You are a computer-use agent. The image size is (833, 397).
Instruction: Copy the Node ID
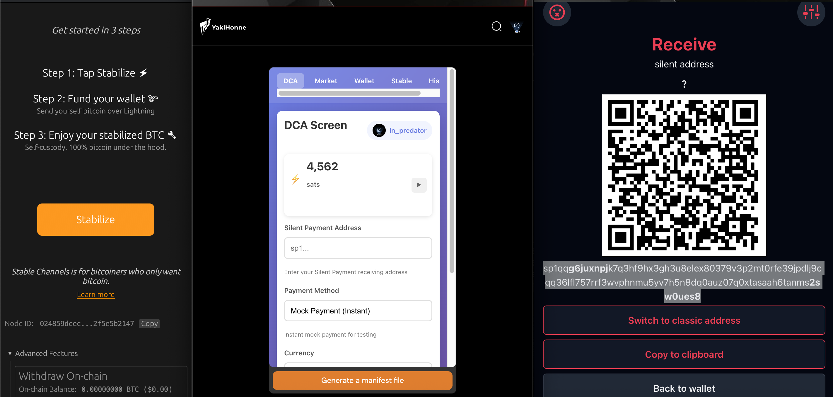click(149, 323)
